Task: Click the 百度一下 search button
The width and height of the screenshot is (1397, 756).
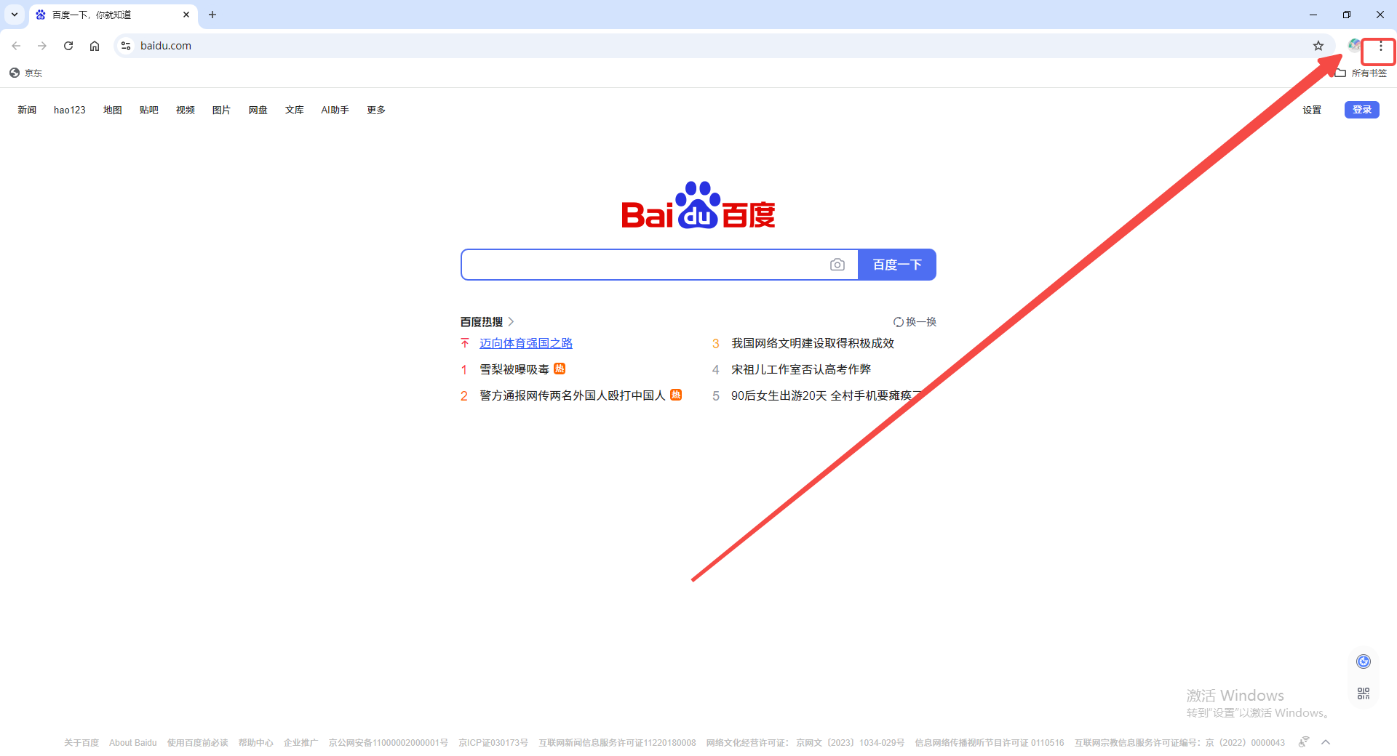Action: pos(897,265)
